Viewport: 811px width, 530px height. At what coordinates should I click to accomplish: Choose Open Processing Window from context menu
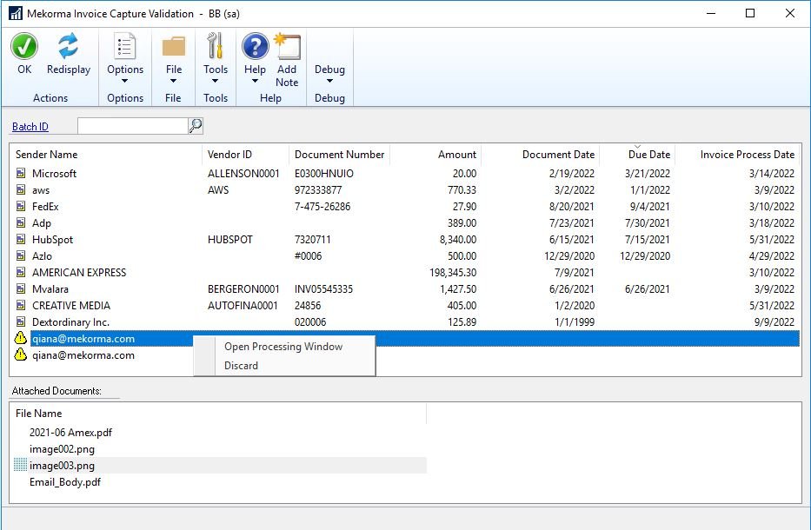click(x=283, y=347)
